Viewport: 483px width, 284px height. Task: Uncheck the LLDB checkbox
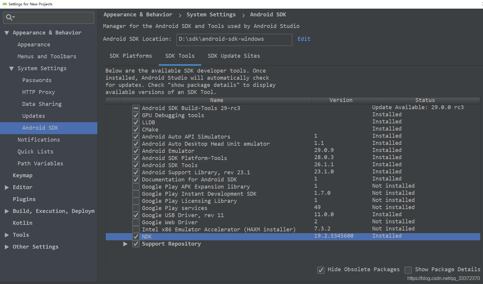coord(136,122)
